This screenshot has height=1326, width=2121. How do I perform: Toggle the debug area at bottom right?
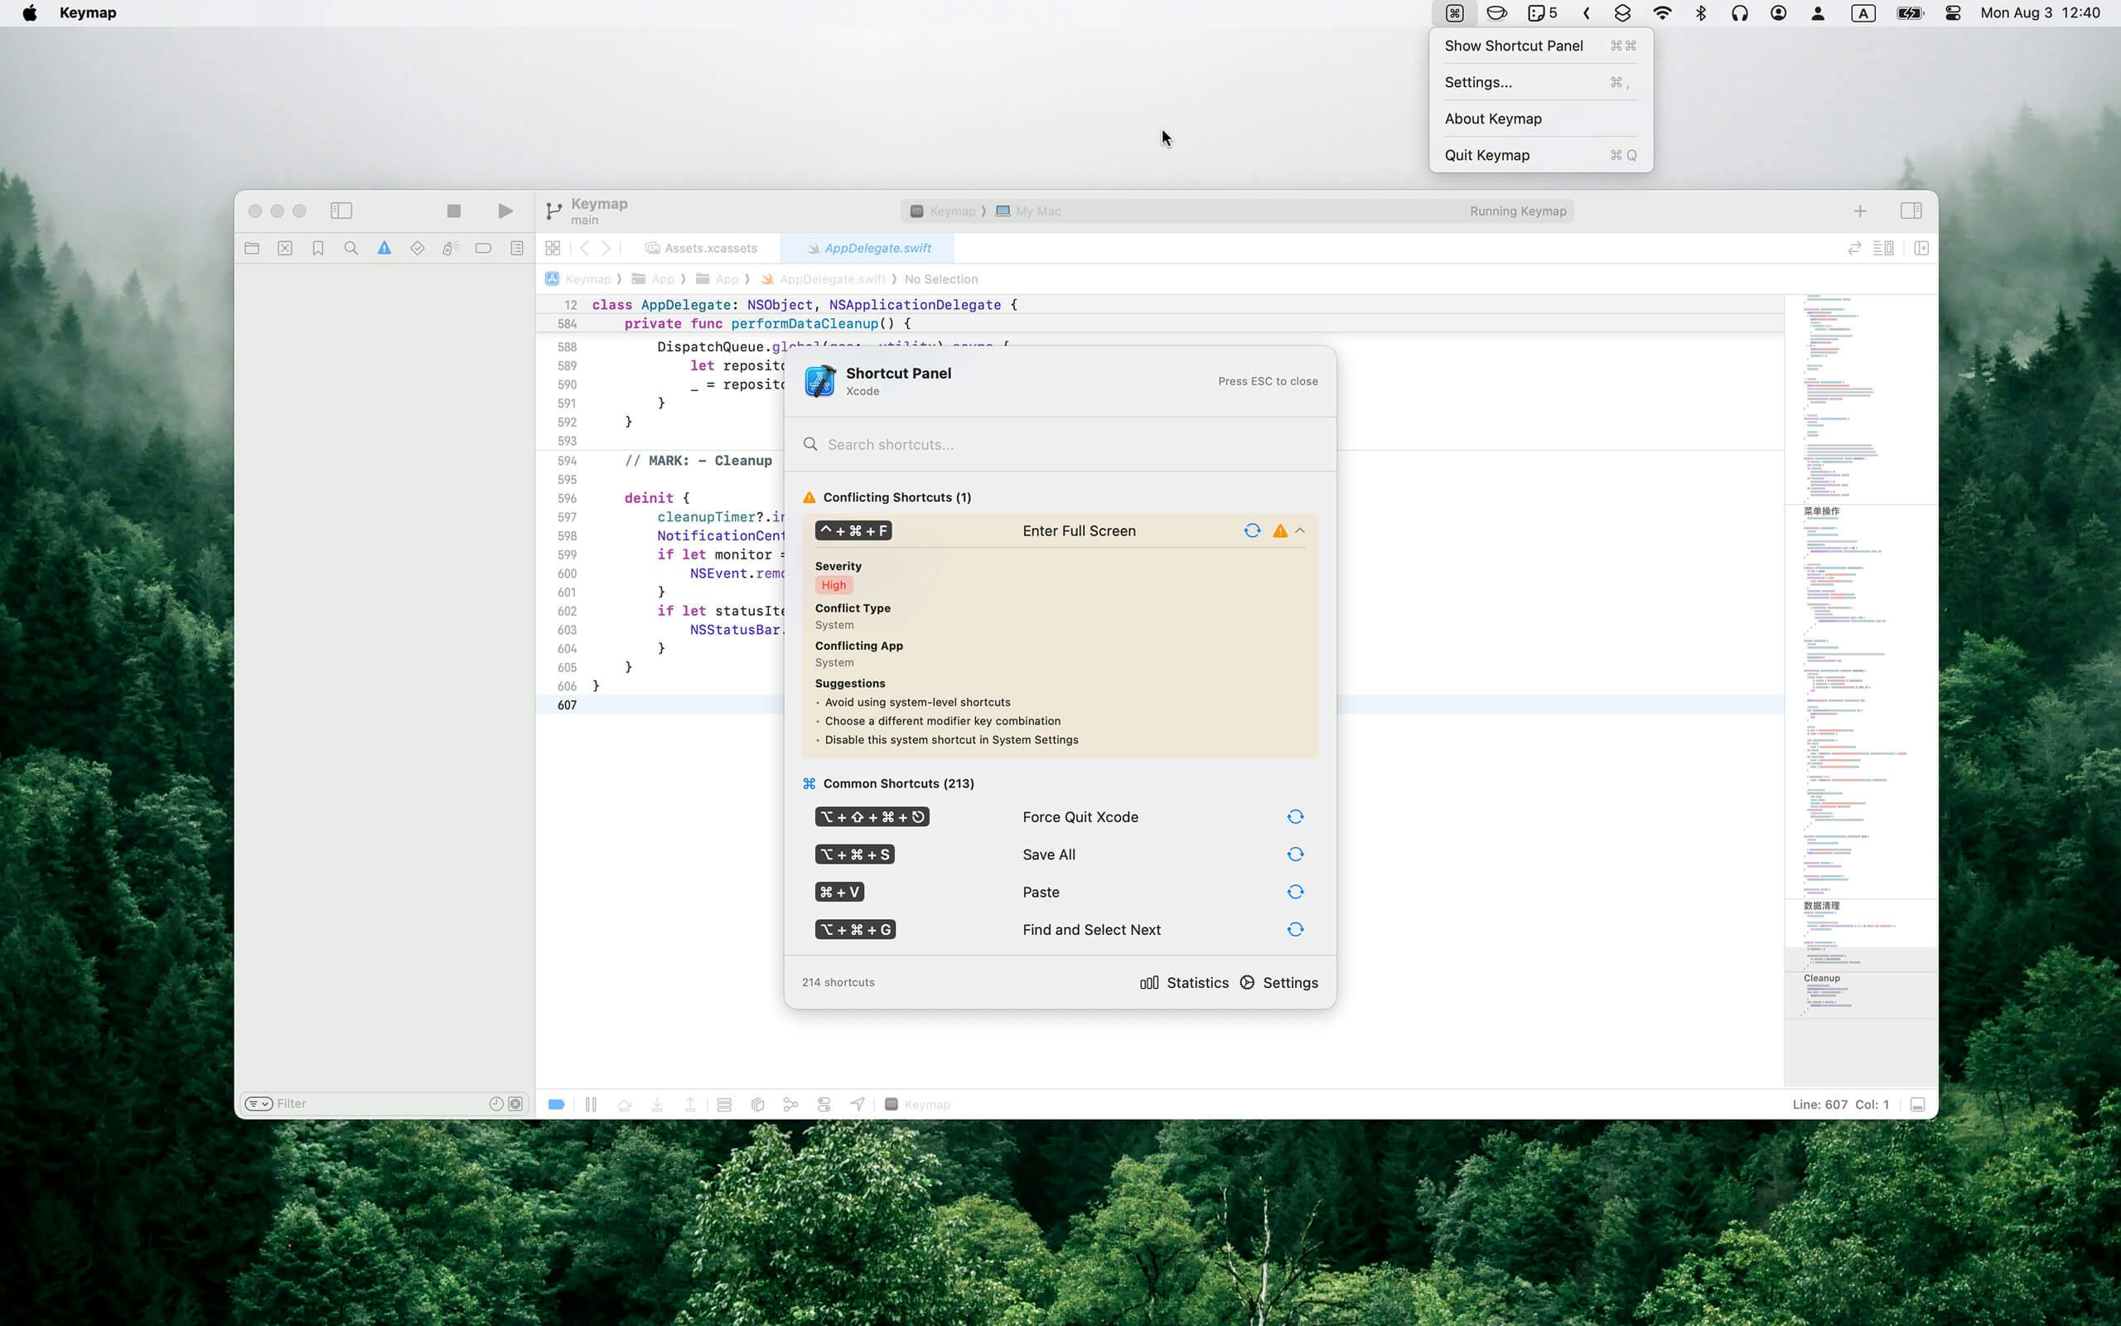click(x=1918, y=1104)
